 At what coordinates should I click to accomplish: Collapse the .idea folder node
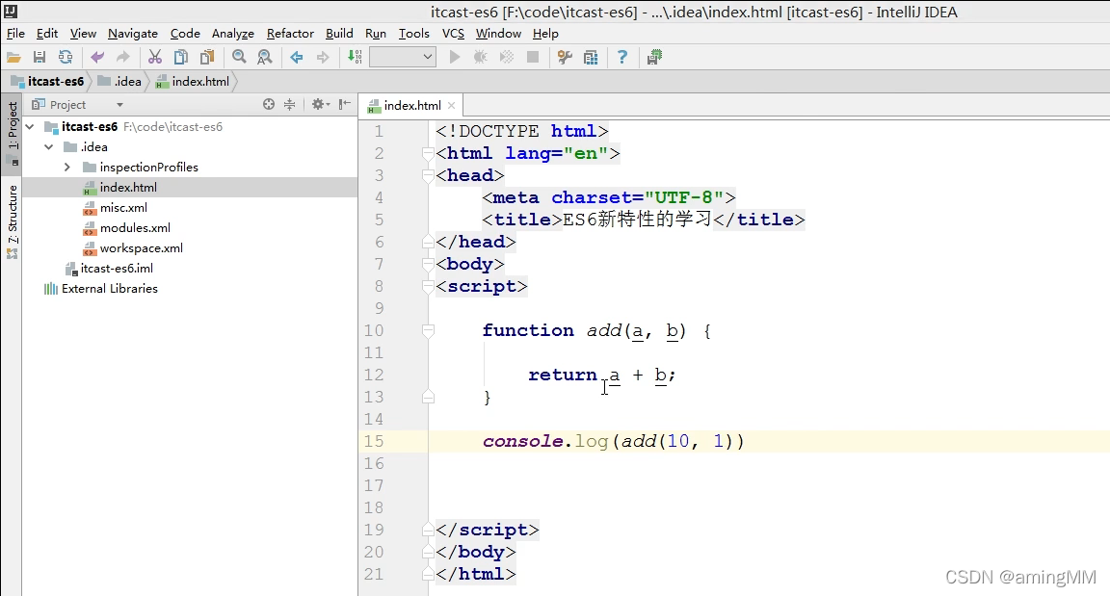[48, 147]
